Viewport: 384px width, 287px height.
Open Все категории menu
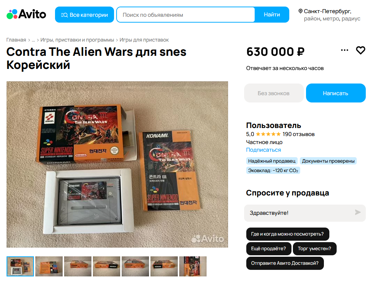(85, 15)
